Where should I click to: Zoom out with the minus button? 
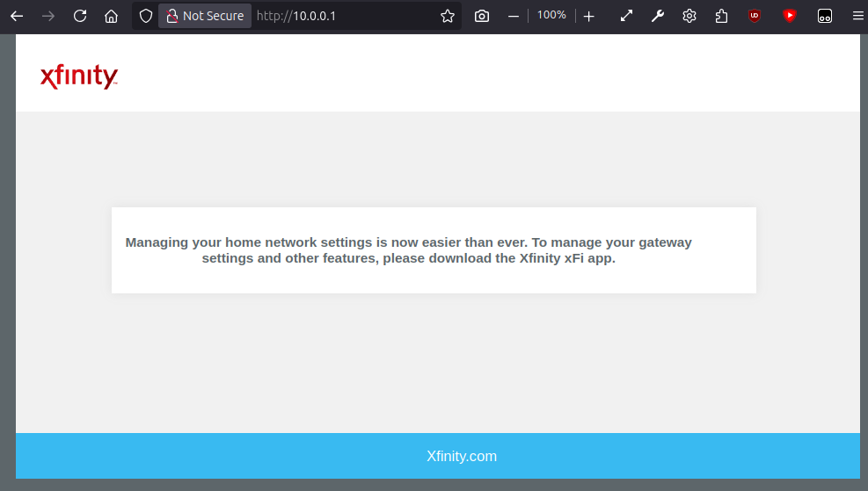(x=514, y=16)
